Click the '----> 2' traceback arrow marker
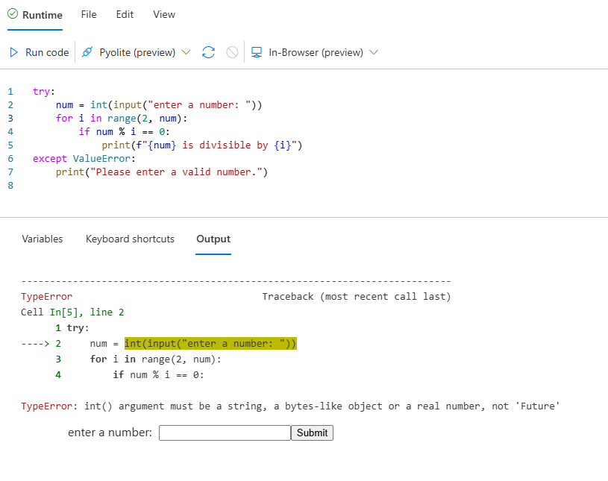Screen dimensions: 608x481 click(x=41, y=343)
